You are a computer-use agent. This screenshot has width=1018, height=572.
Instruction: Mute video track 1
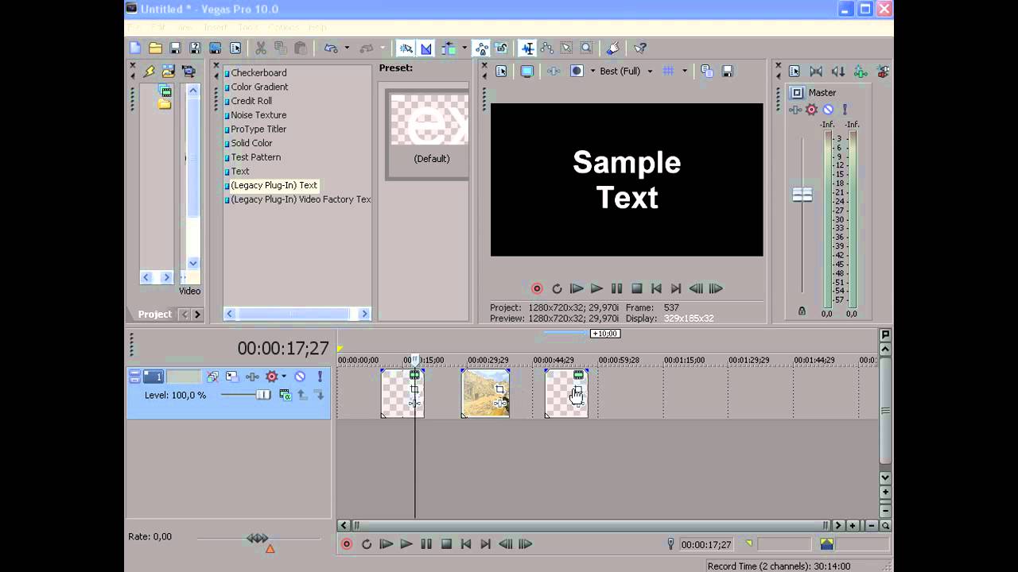[x=300, y=377]
